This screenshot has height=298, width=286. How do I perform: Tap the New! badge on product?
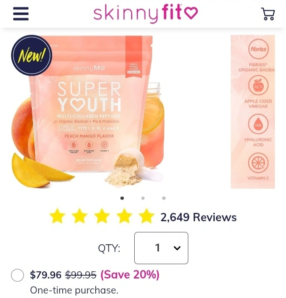[31, 55]
